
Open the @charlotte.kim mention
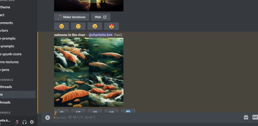tap(101, 35)
